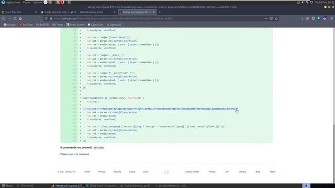335x188 pixels.
Task: Open a new browser tab with plus
Action: point(160,12)
